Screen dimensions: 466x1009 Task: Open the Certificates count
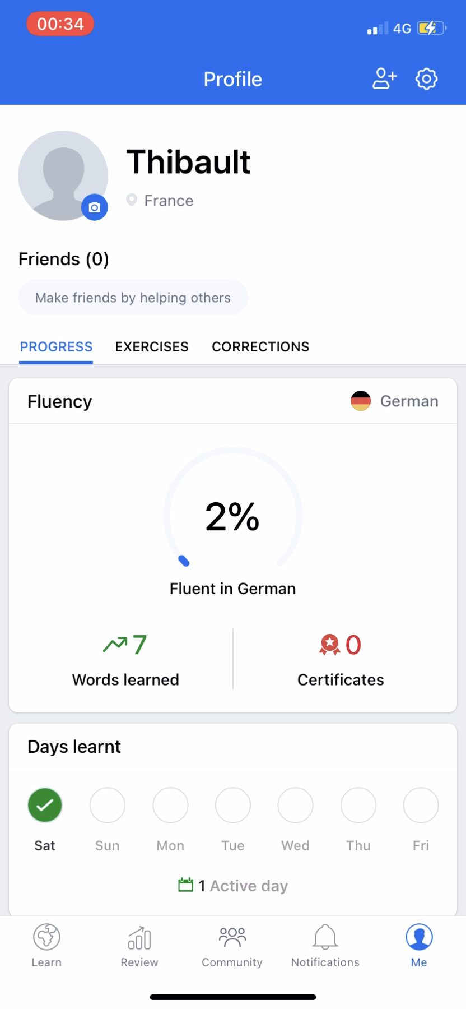pyautogui.click(x=341, y=660)
